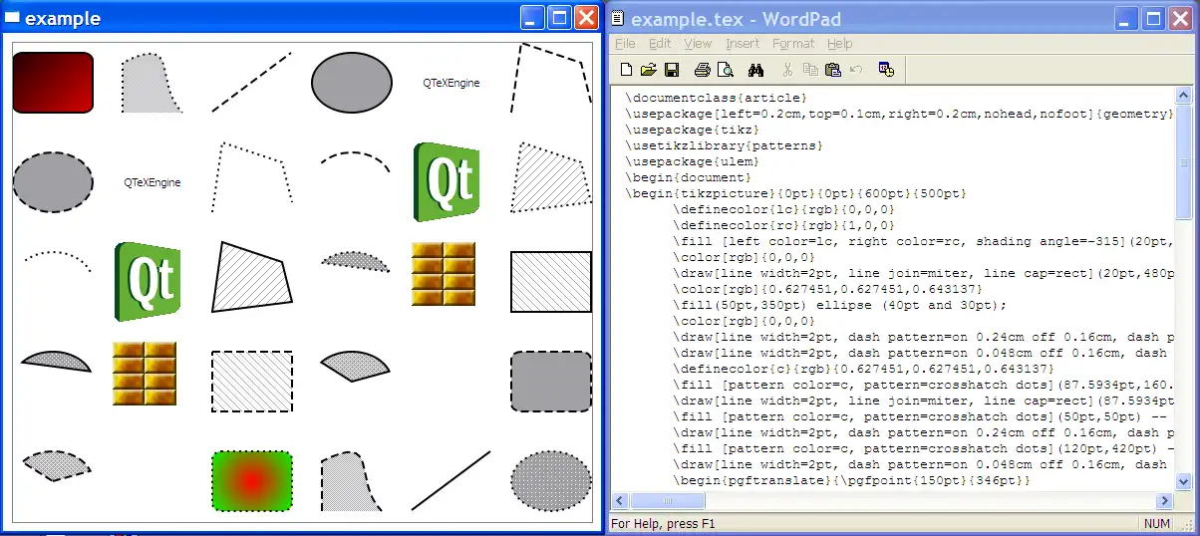Open the View menu
Image resolution: width=1200 pixels, height=536 pixels.
[x=698, y=44]
